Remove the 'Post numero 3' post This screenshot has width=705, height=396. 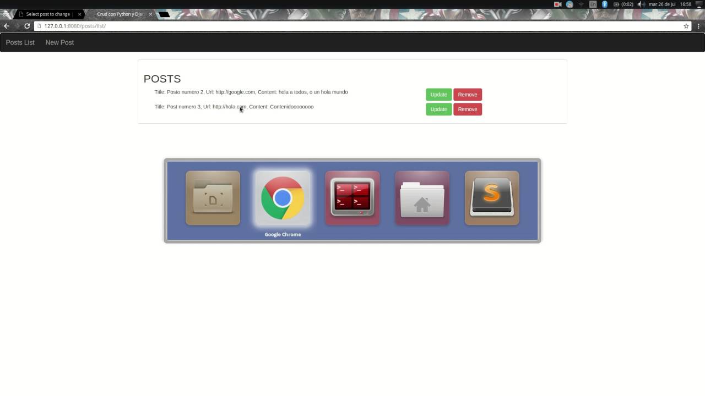point(468,109)
